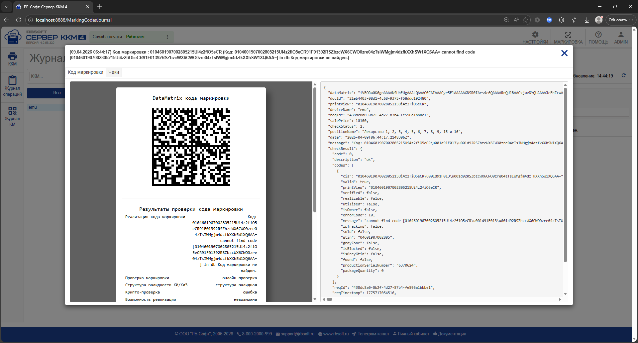This screenshot has width=638, height=343.
Task: Go to ККМ printer section in sidebar
Action: click(x=12, y=59)
